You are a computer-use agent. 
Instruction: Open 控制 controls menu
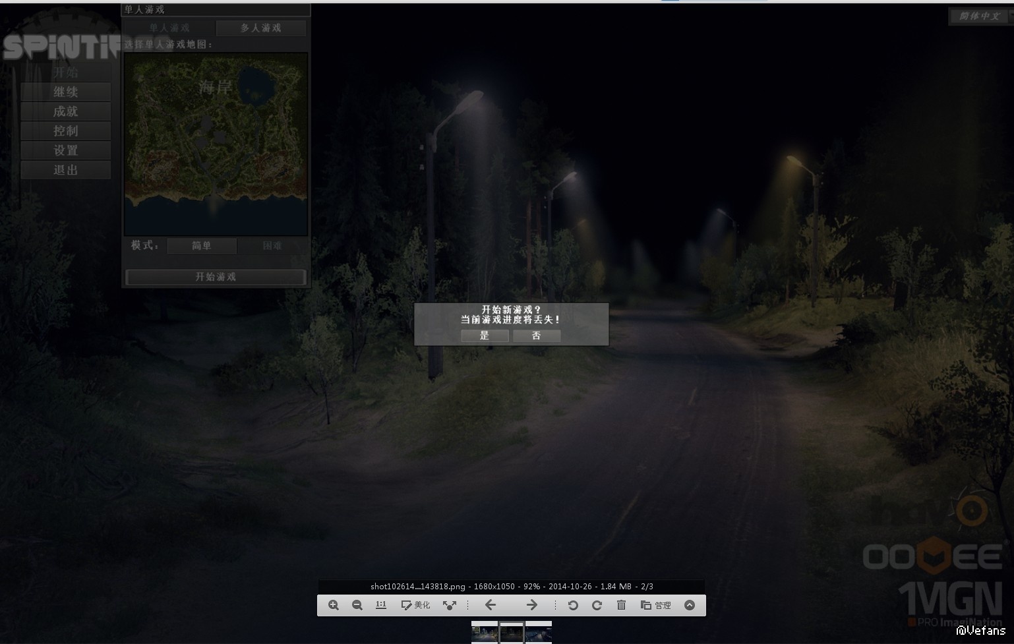[65, 131]
